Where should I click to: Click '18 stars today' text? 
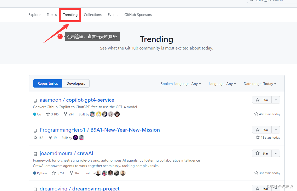pos(270,138)
